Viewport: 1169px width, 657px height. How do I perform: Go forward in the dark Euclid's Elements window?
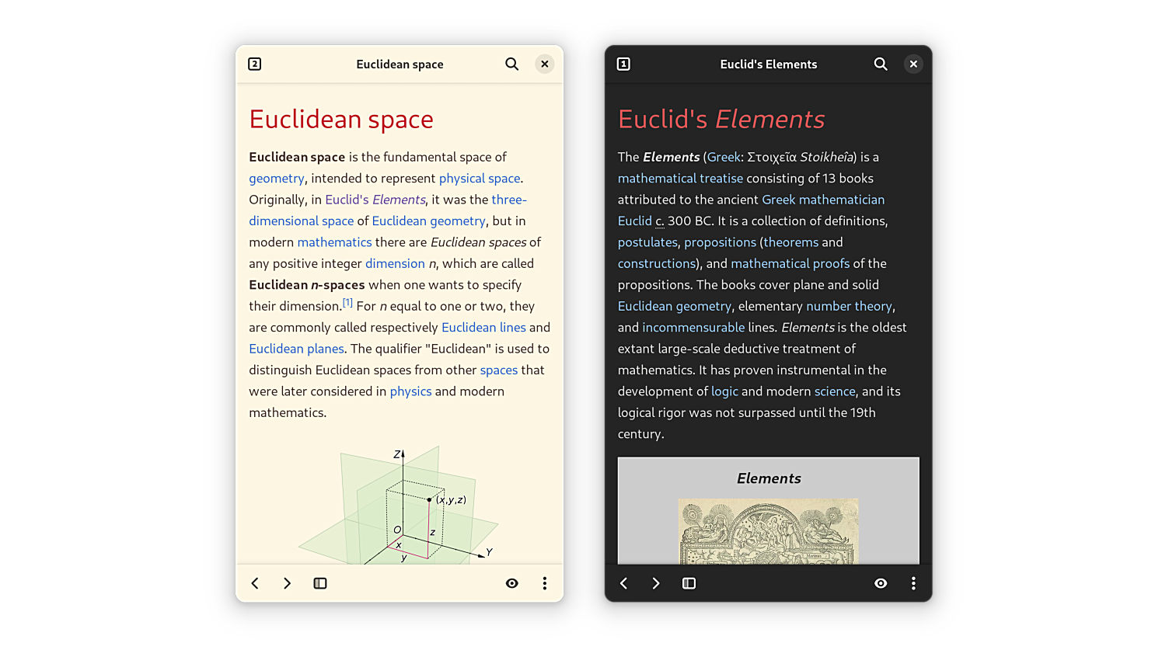[656, 583]
